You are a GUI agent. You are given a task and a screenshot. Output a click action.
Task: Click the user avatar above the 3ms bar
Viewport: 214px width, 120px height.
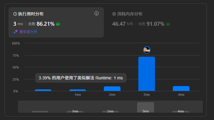pyautogui.click(x=147, y=50)
